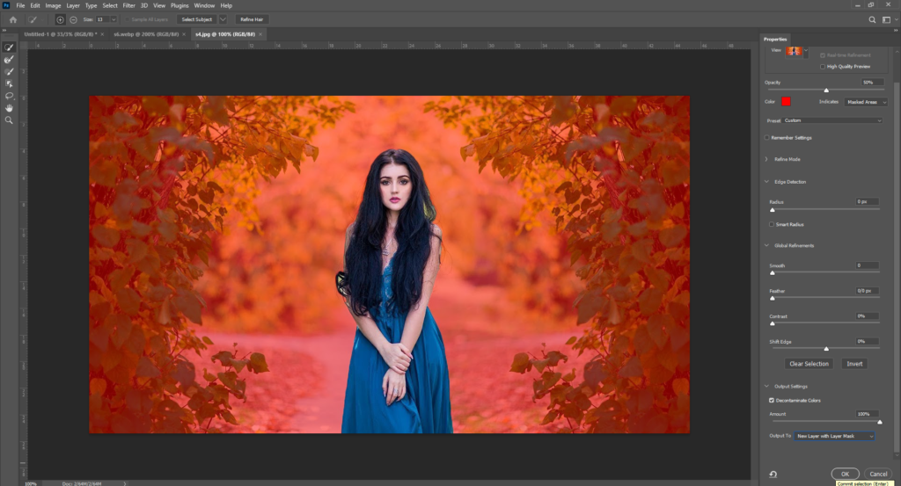Click the red overlay Color swatch
901x486 pixels.
(786, 102)
